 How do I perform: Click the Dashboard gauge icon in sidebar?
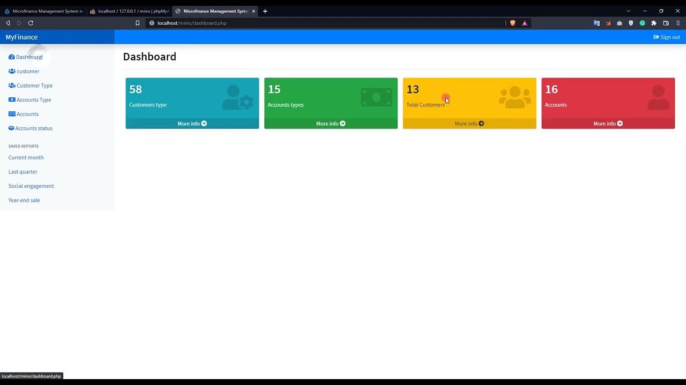coord(12,57)
